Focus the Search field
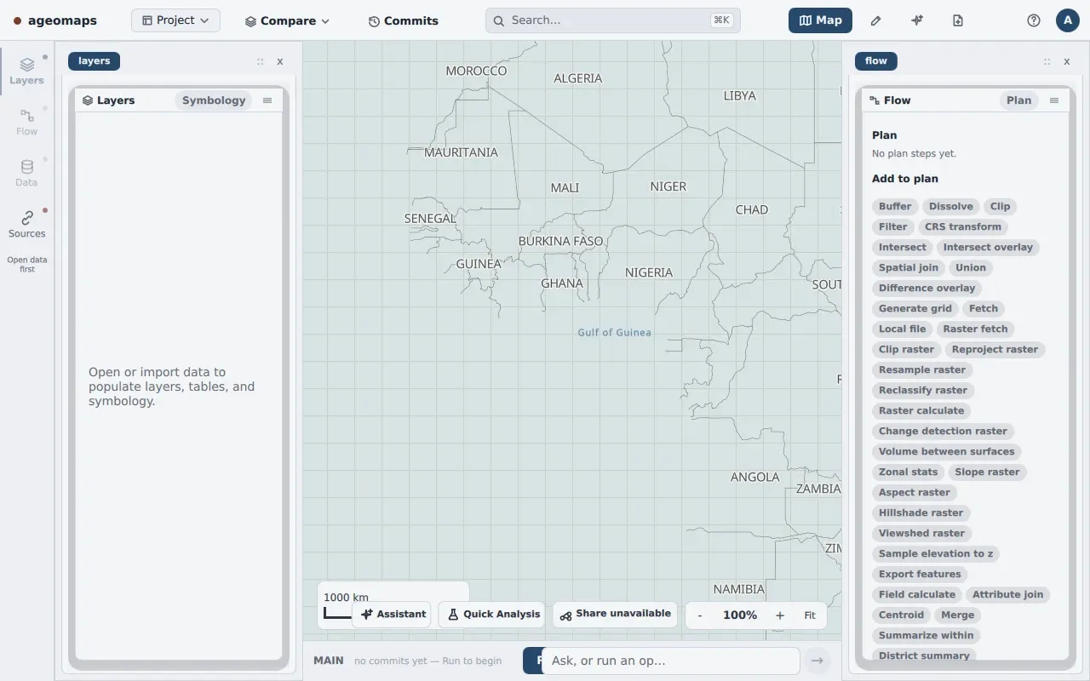The height and width of the screenshot is (681, 1090). click(x=613, y=20)
